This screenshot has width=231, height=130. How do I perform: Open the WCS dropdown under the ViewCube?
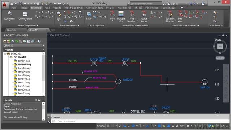(220, 58)
